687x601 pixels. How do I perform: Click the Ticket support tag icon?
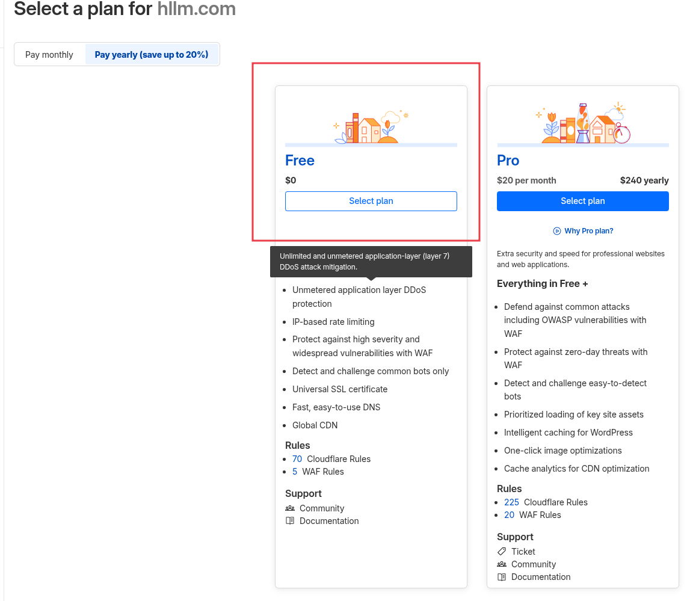[x=502, y=551]
